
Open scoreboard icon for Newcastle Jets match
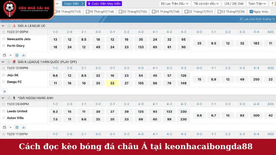pos(17,55)
